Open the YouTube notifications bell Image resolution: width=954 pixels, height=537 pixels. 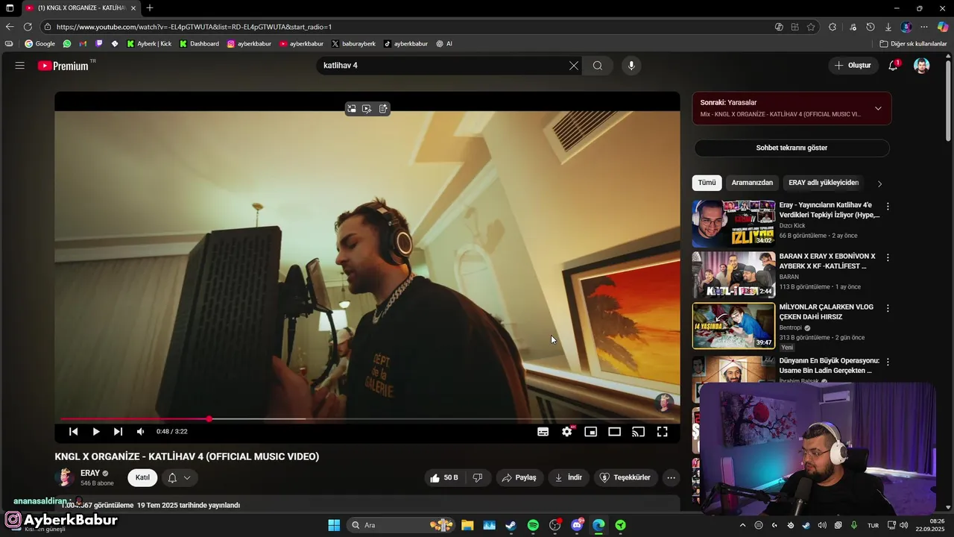click(893, 66)
